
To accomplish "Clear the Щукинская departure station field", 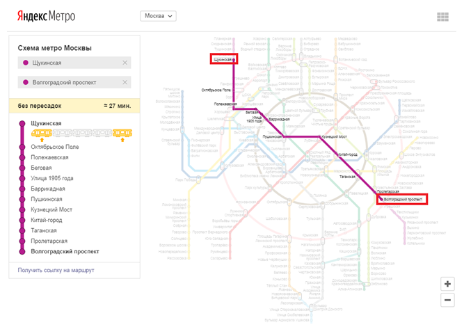I will pos(125,63).
